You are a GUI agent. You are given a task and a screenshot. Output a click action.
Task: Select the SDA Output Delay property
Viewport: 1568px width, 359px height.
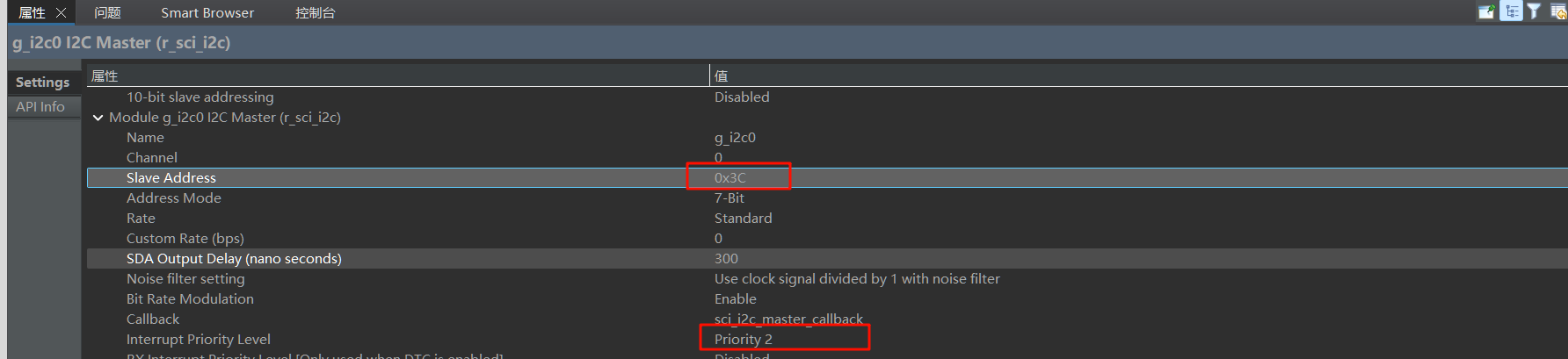point(234,258)
